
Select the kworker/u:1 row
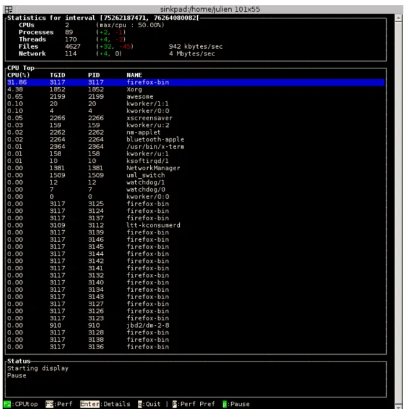(x=196, y=154)
